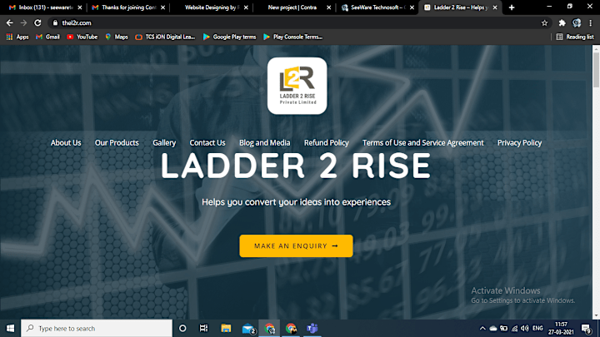Open the network status icon
The width and height of the screenshot is (600, 337).
pyautogui.click(x=514, y=328)
